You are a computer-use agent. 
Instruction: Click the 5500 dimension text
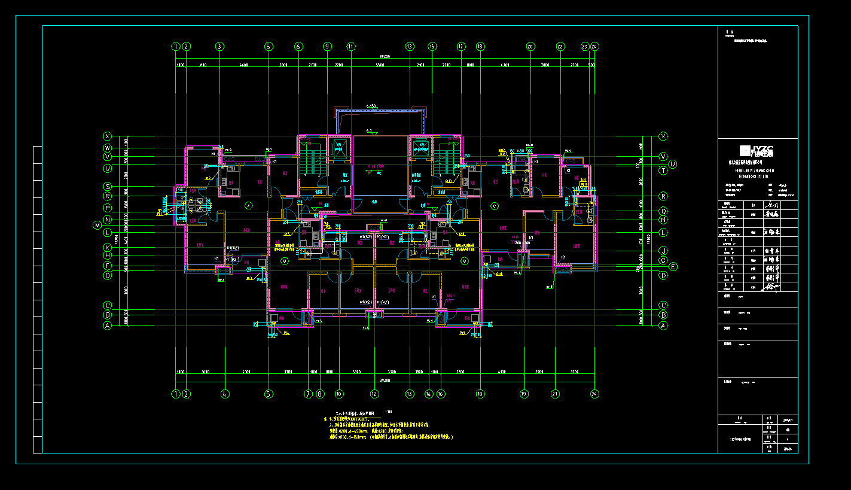pos(380,64)
